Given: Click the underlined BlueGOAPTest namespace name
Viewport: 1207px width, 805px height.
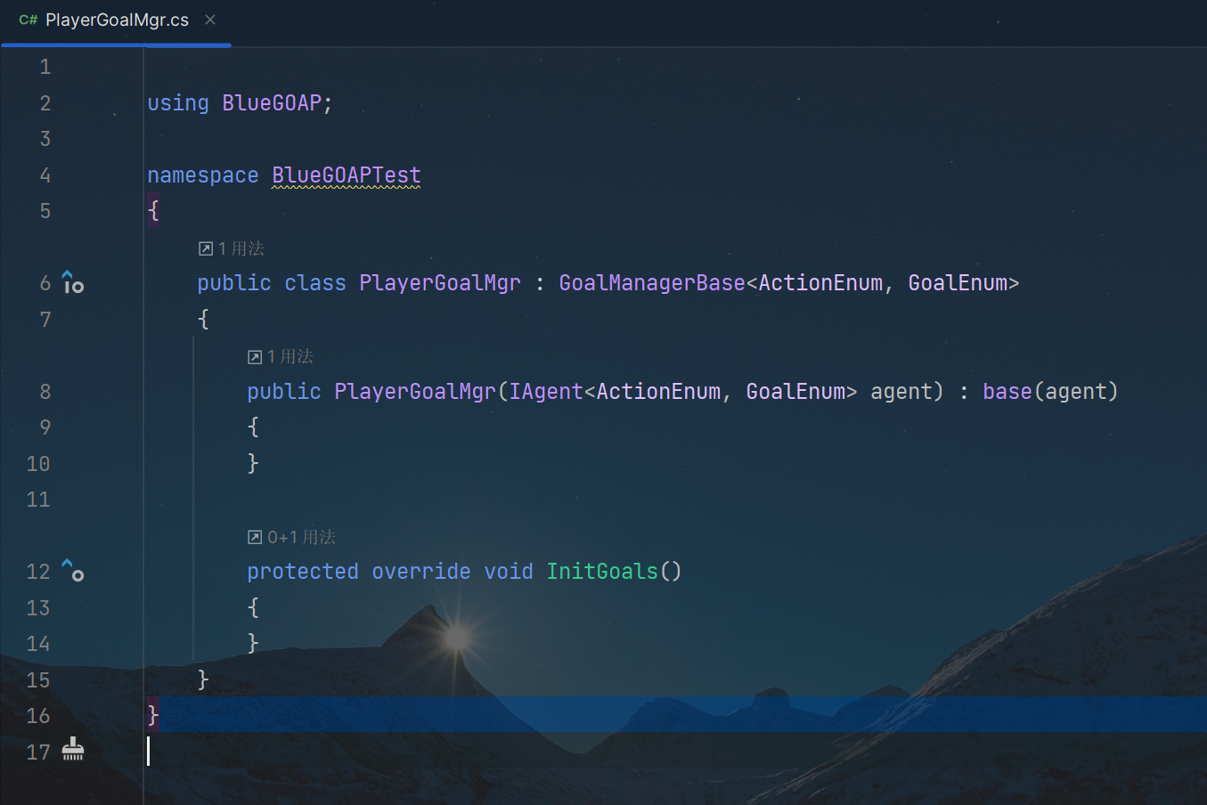Looking at the screenshot, I should pyautogui.click(x=346, y=175).
